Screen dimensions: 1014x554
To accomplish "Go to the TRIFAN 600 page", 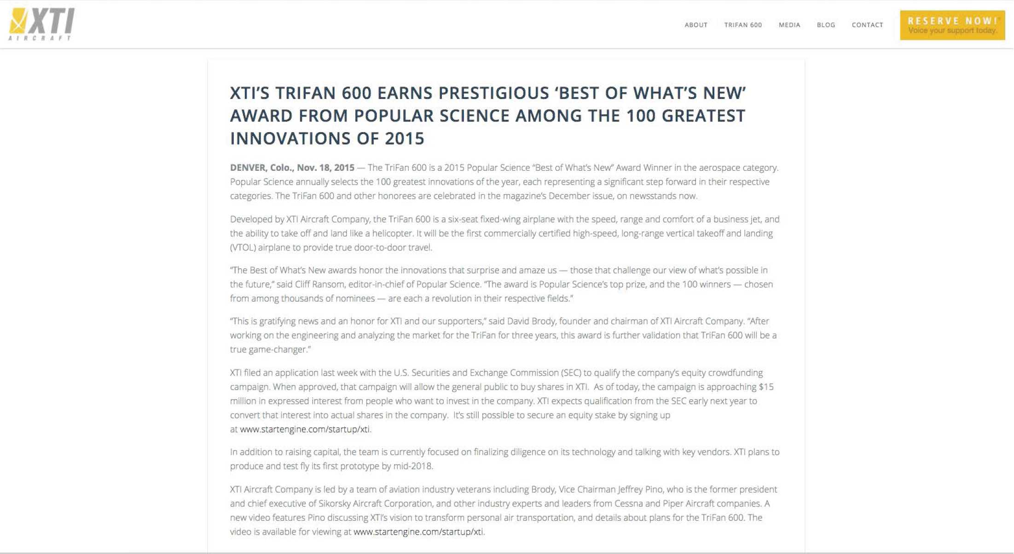I will (x=743, y=25).
